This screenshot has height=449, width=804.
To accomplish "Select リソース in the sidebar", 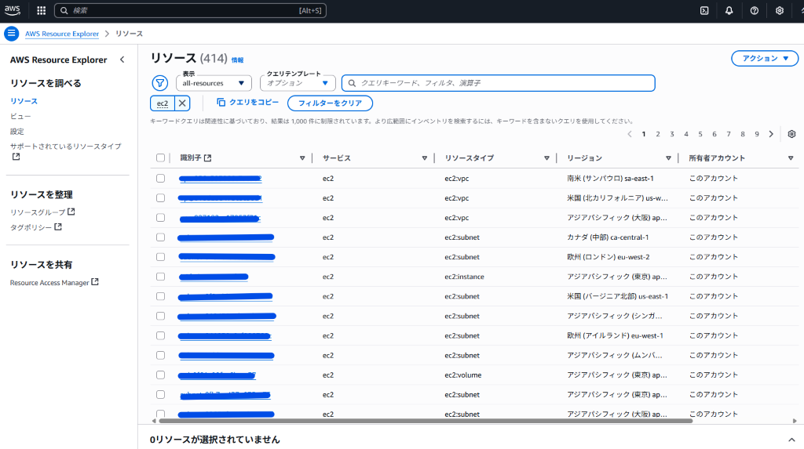I will point(24,101).
